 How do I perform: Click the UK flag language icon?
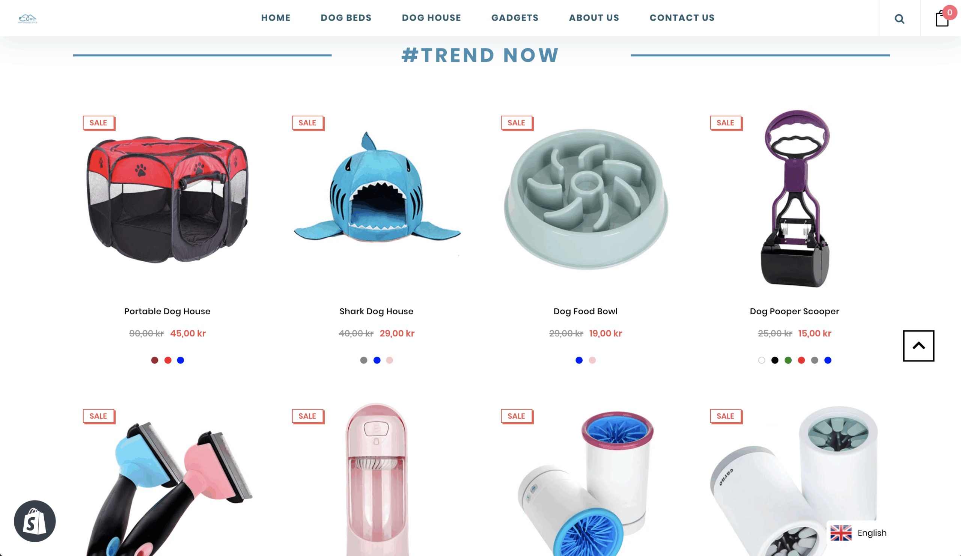(x=840, y=533)
